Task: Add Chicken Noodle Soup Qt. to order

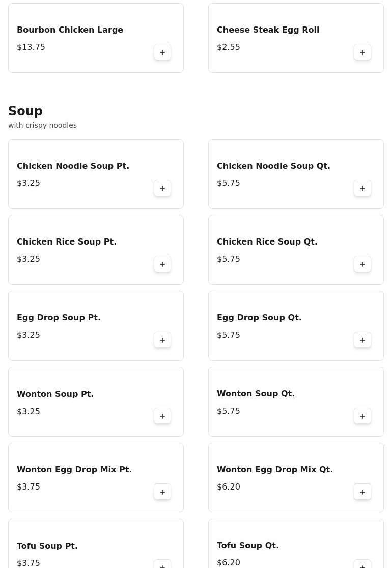Action: 362,188
